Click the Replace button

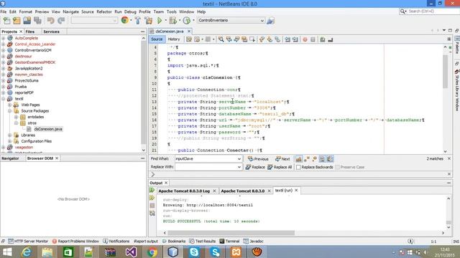pyautogui.click(x=255, y=167)
